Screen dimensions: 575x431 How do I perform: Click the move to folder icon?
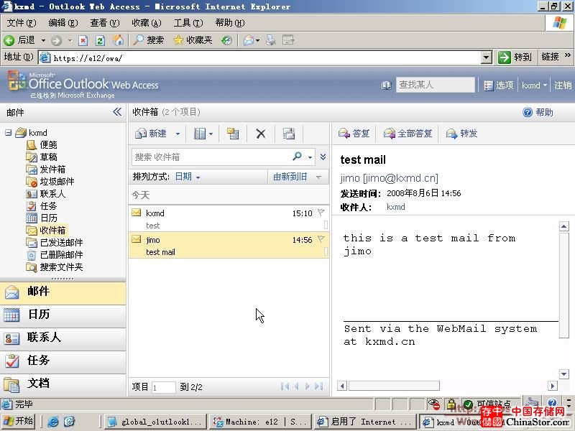pos(233,134)
